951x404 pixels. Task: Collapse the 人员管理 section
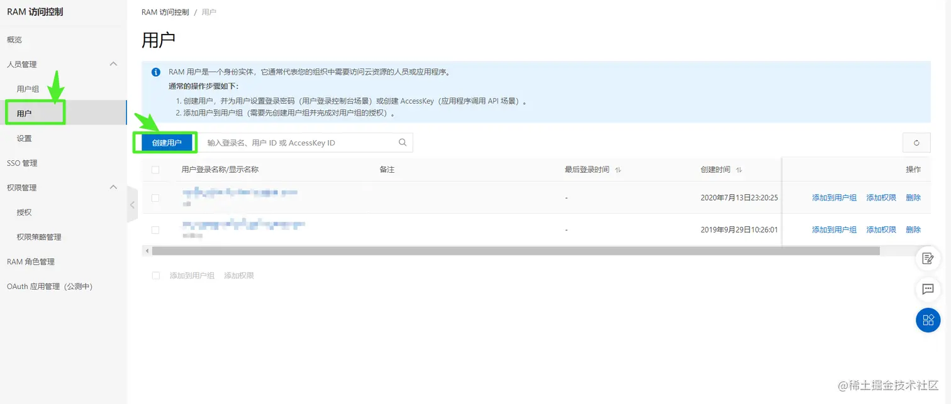113,64
